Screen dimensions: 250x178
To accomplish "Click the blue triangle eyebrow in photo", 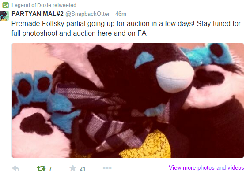I will 144,59.
